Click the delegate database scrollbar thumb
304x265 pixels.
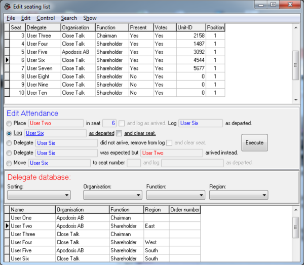point(295,228)
